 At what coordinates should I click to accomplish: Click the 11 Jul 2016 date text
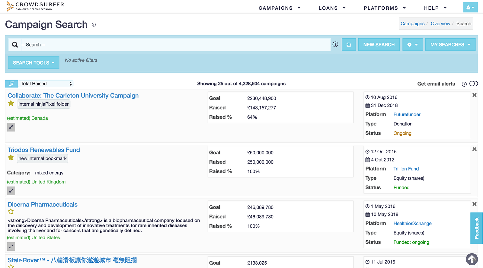(x=383, y=262)
